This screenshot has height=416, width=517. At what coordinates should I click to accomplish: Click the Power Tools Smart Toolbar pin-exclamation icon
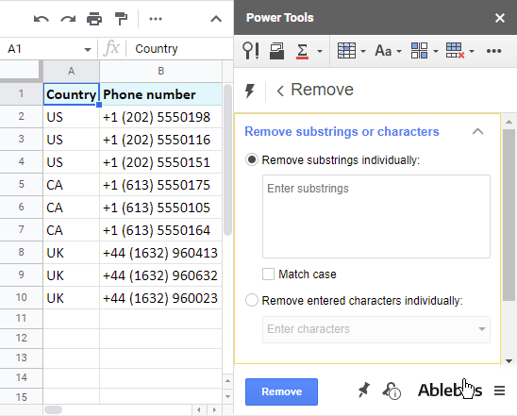click(x=251, y=51)
